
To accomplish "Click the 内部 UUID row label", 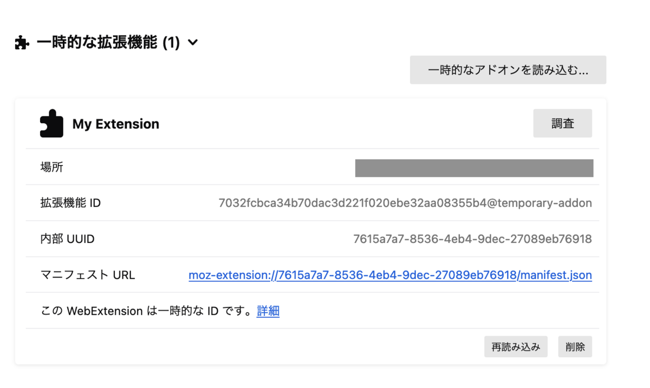I will pos(68,239).
